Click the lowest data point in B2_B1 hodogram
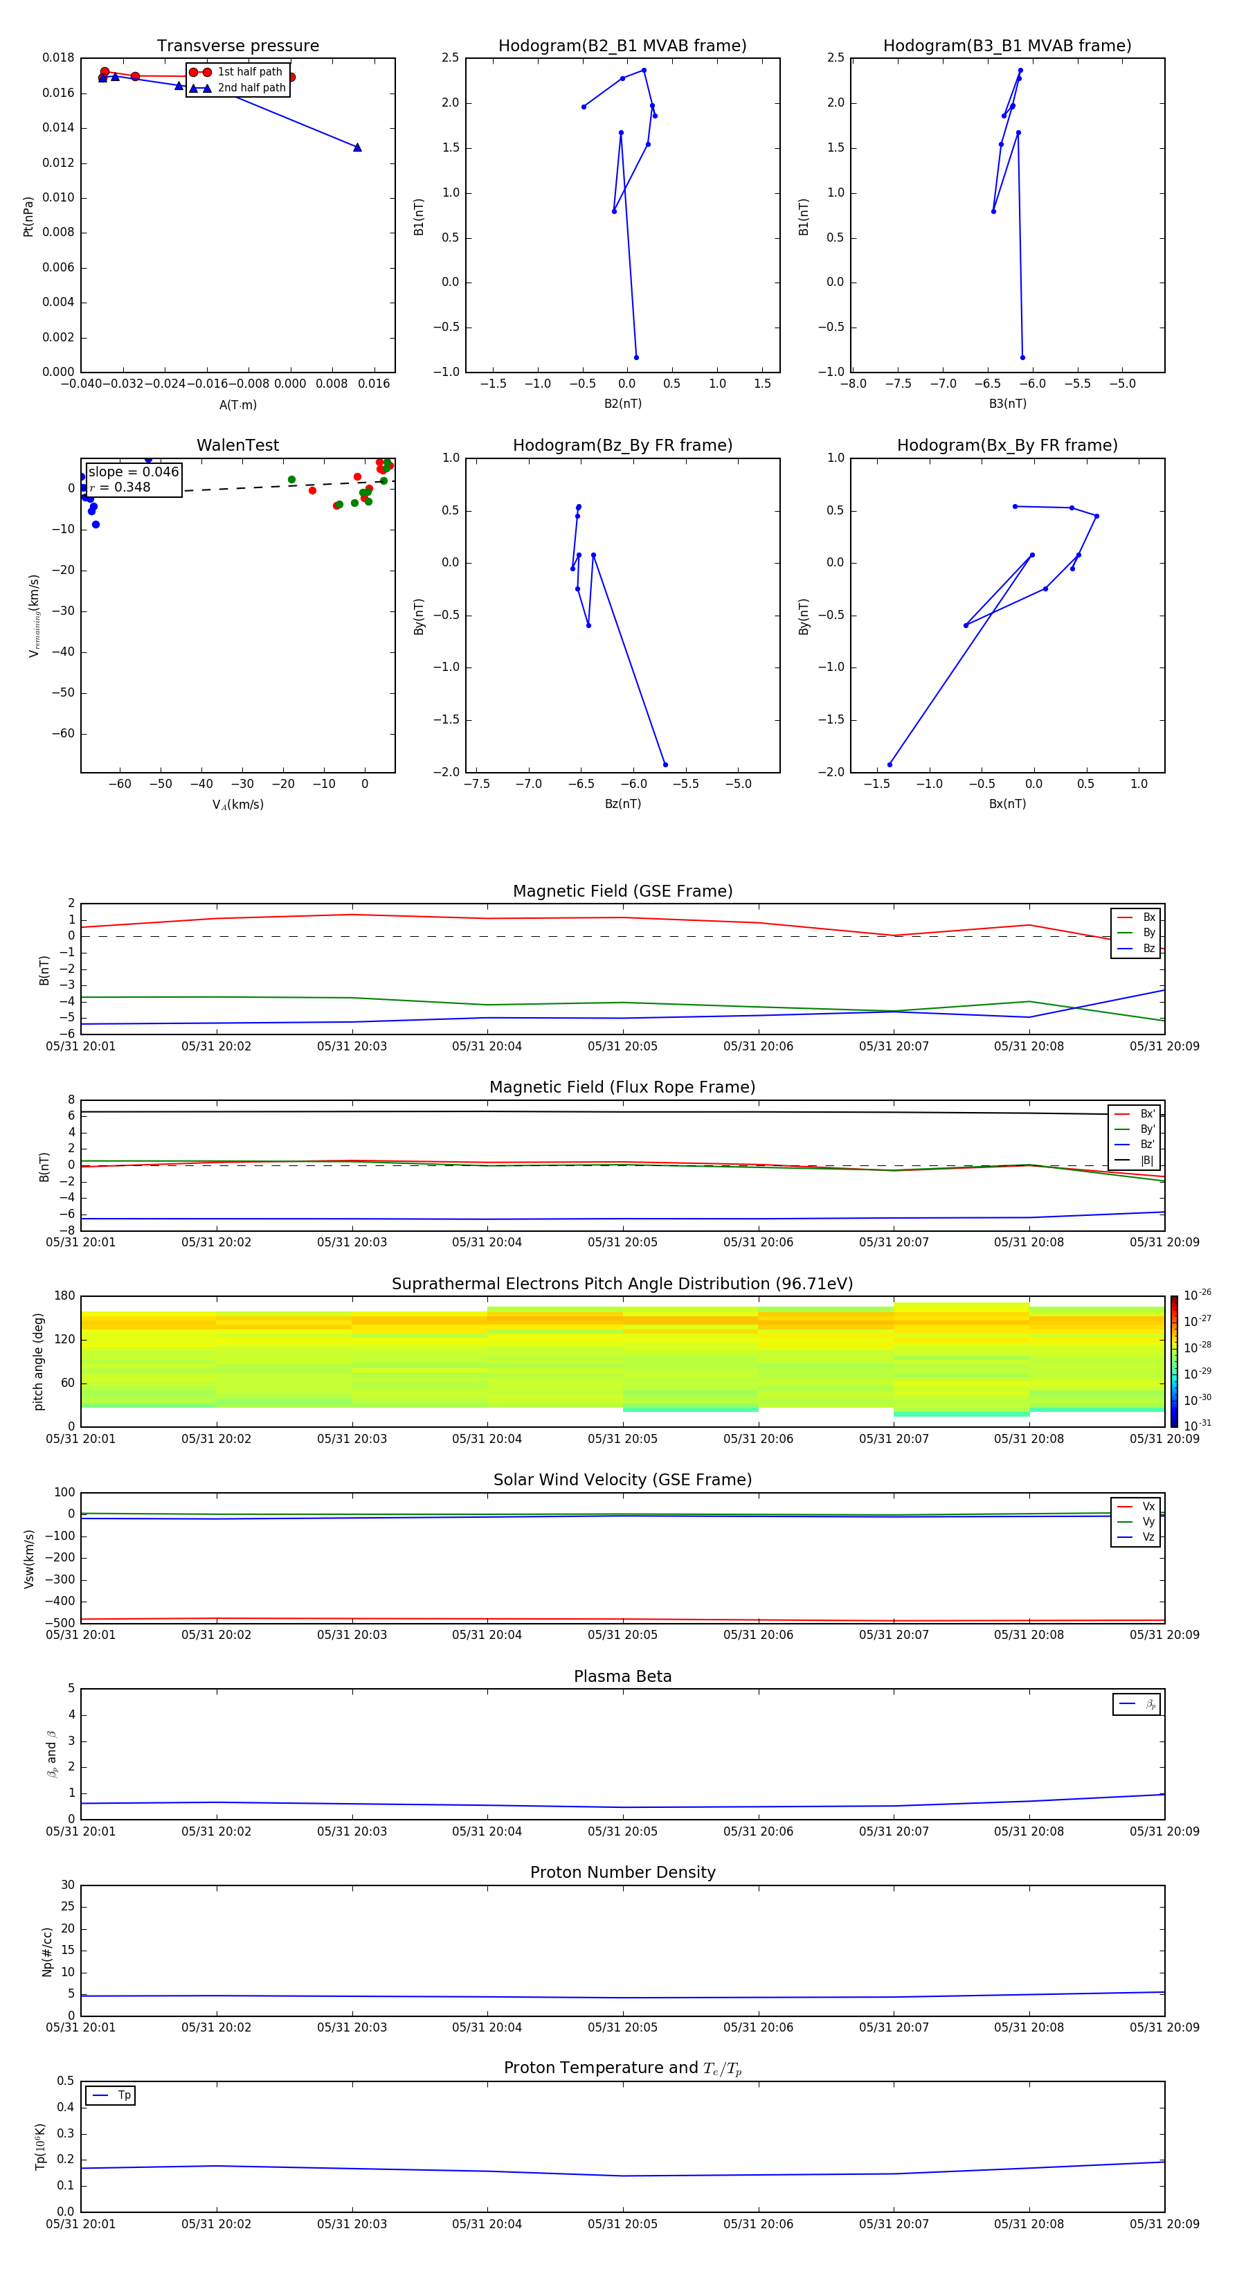Image resolution: width=1246 pixels, height=2285 pixels. (636, 357)
